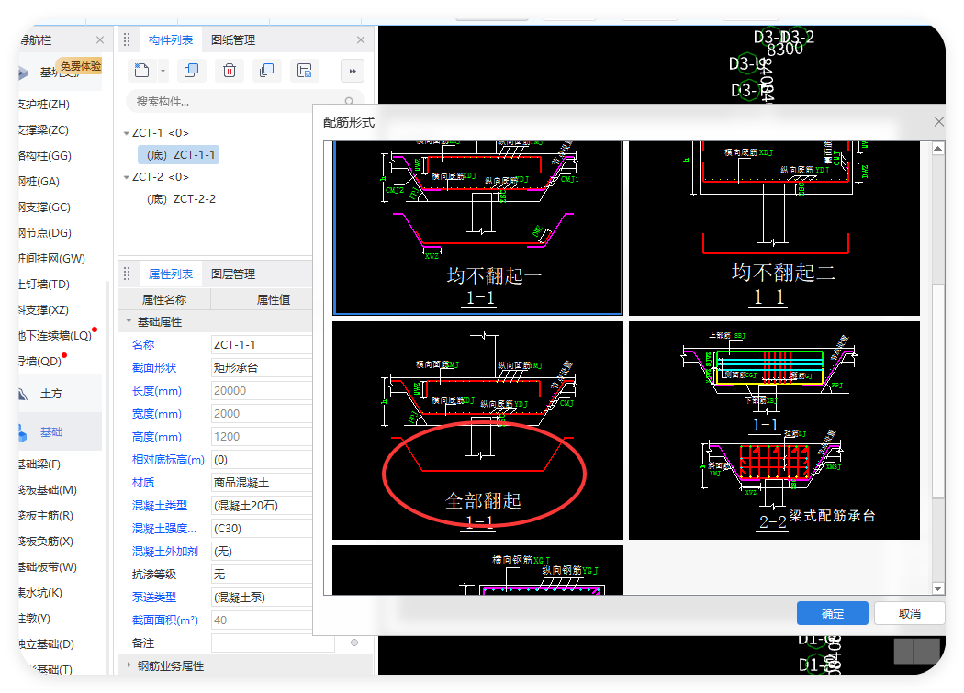Select 支撑梁(ZC) in navigation
Screen dimensions: 964x693
pyautogui.click(x=44, y=130)
